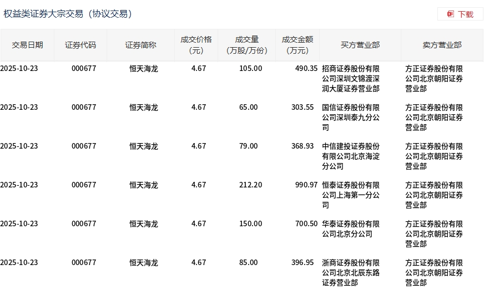Click the 成交量 column header

247,45
